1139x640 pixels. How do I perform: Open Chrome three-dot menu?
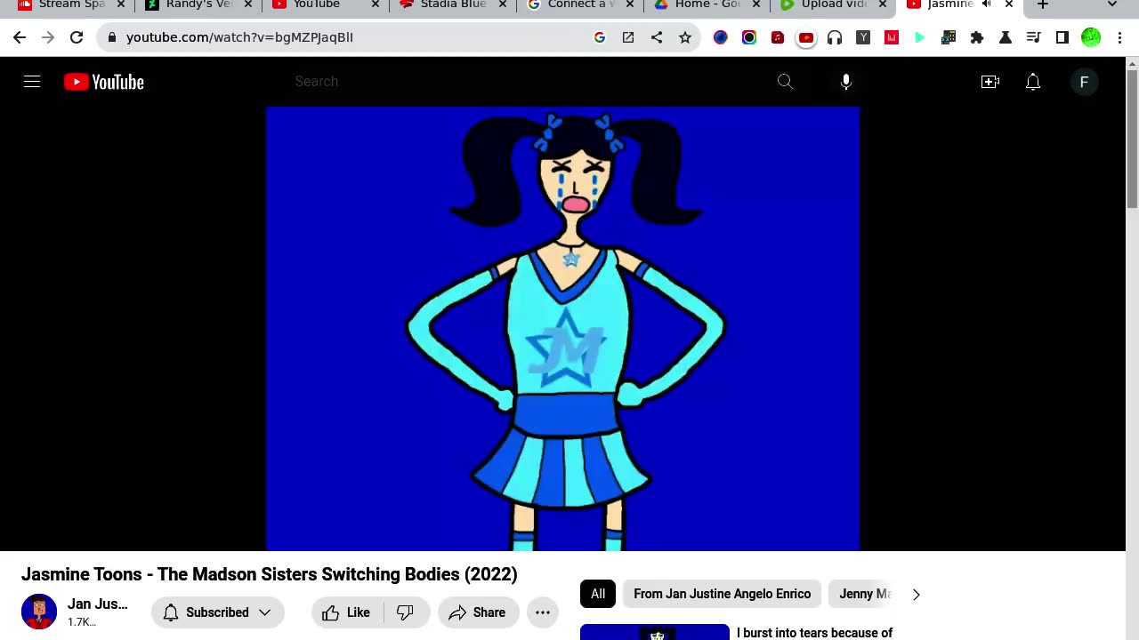(x=1119, y=37)
